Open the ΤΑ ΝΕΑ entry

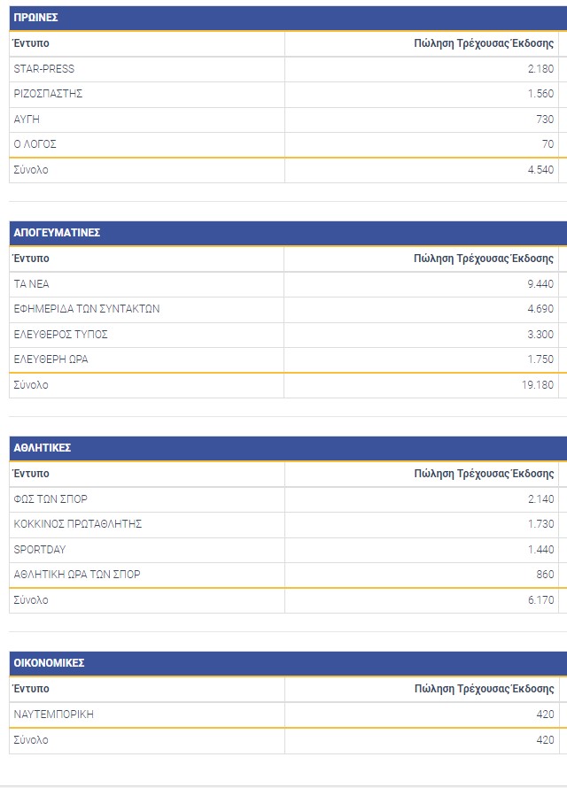(32, 284)
